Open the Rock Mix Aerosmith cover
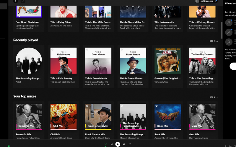Viewport: 236px width, 147px height. (x=168, y=117)
